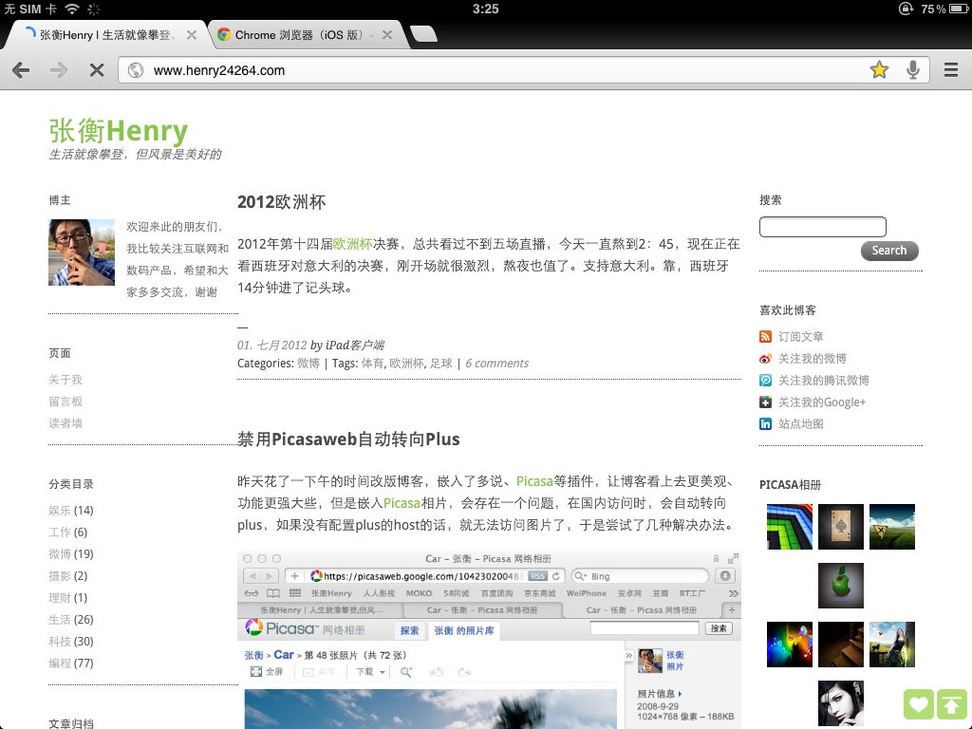
Task: Switch to the Chrome 浏览器（iOS 版）tab
Action: (x=294, y=33)
